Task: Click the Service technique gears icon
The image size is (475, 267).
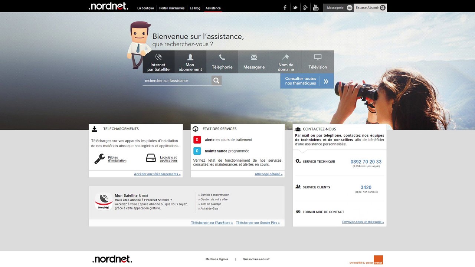Action: (x=298, y=161)
